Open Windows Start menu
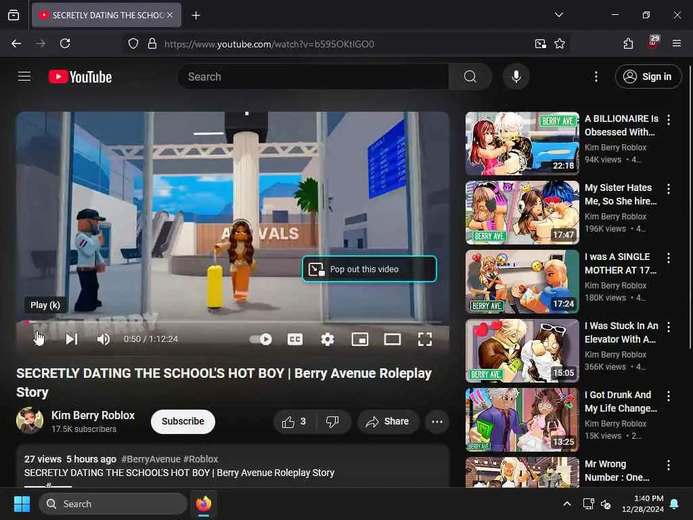This screenshot has width=693, height=520. [22, 504]
